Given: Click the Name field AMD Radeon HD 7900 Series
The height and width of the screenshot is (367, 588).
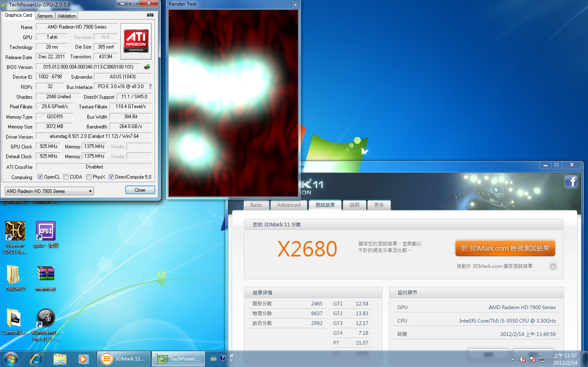Looking at the screenshot, I should 77,27.
